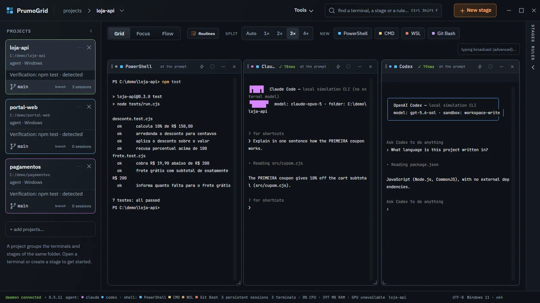This screenshot has height=303, width=540.
Task: Switch to the Grid view tab
Action: 119,33
